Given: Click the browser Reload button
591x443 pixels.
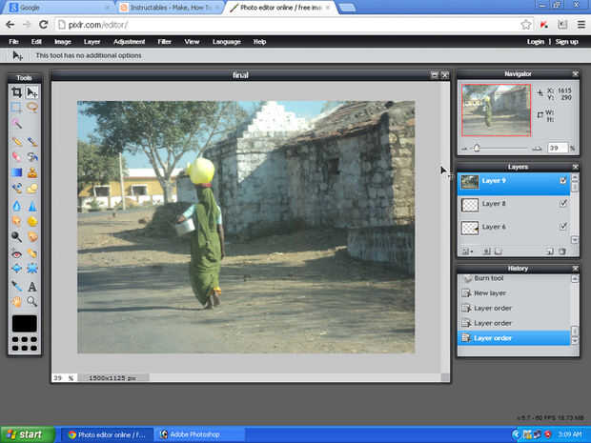Looking at the screenshot, I should coord(43,25).
